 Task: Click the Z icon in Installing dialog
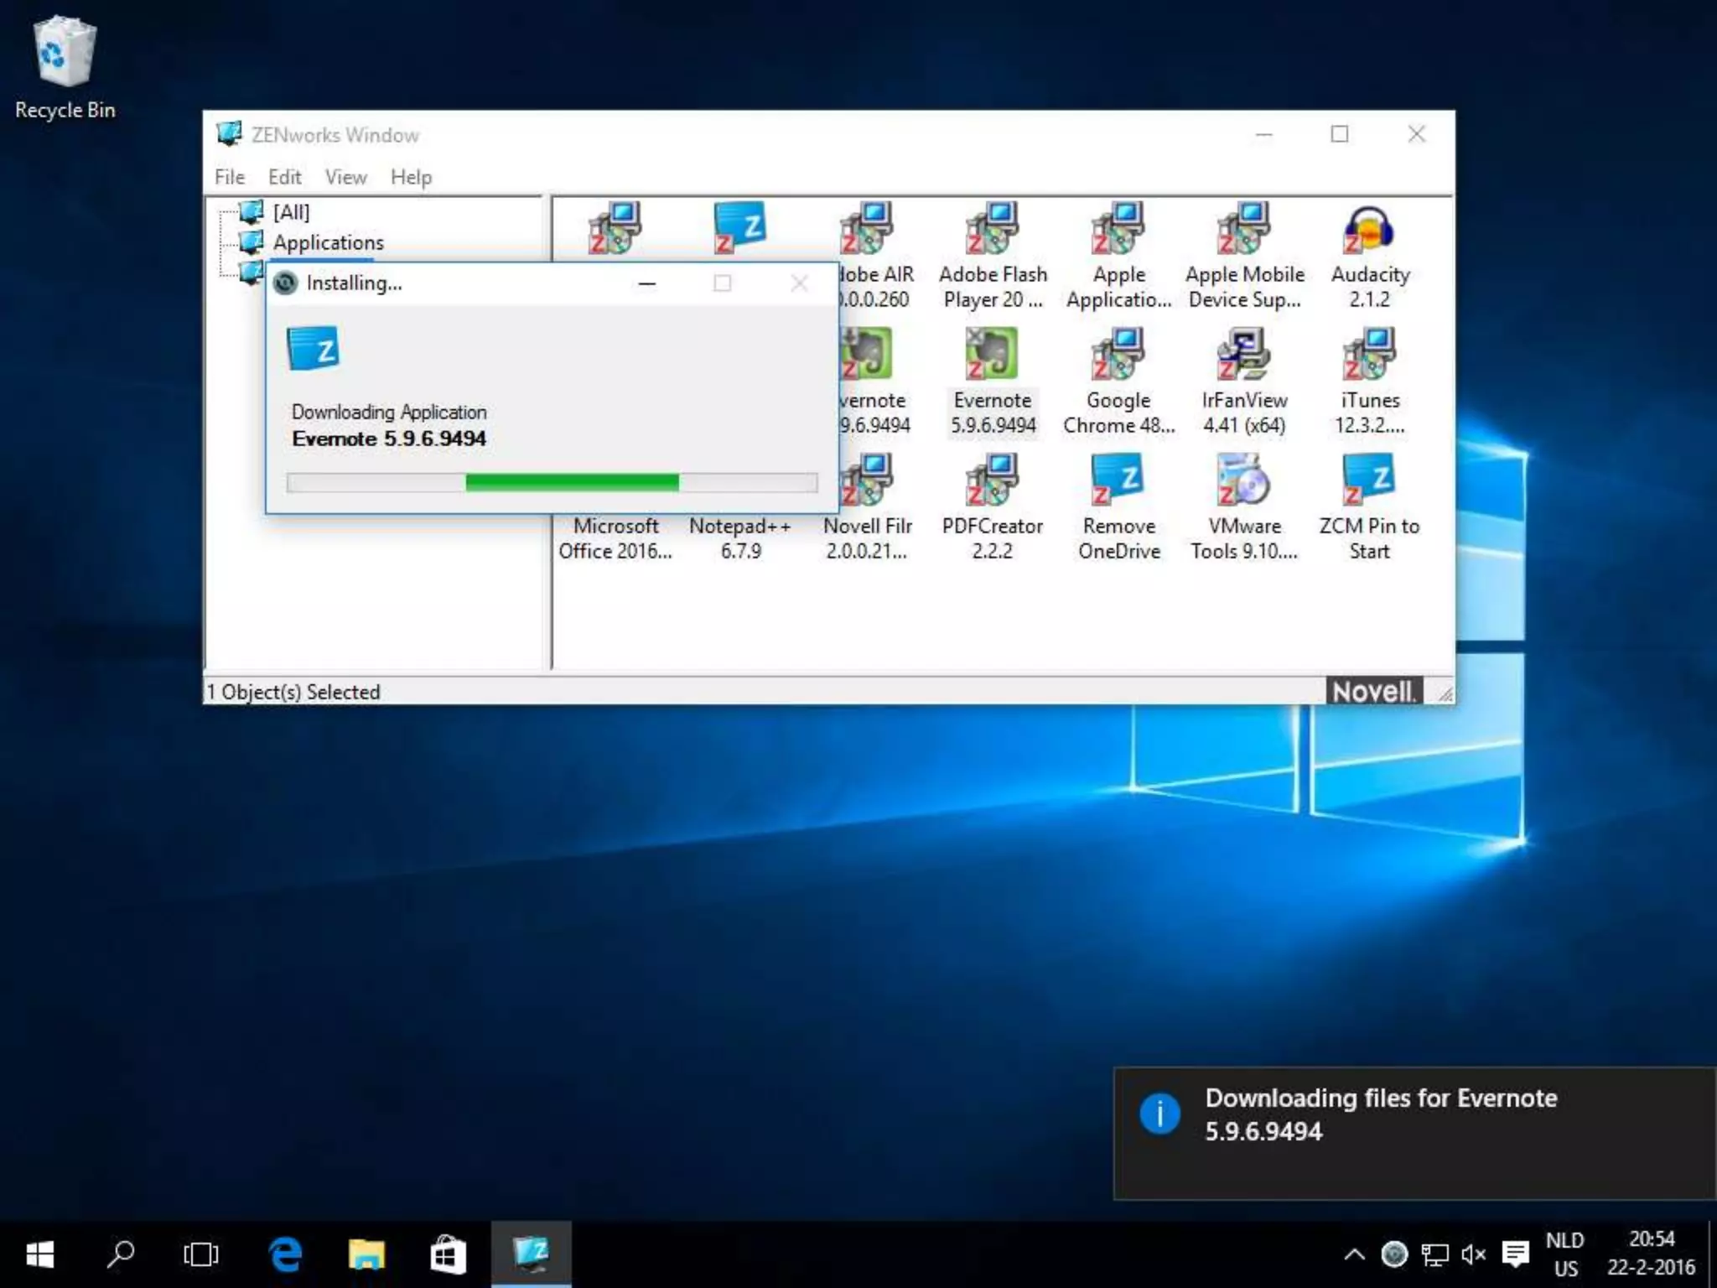pyautogui.click(x=314, y=349)
